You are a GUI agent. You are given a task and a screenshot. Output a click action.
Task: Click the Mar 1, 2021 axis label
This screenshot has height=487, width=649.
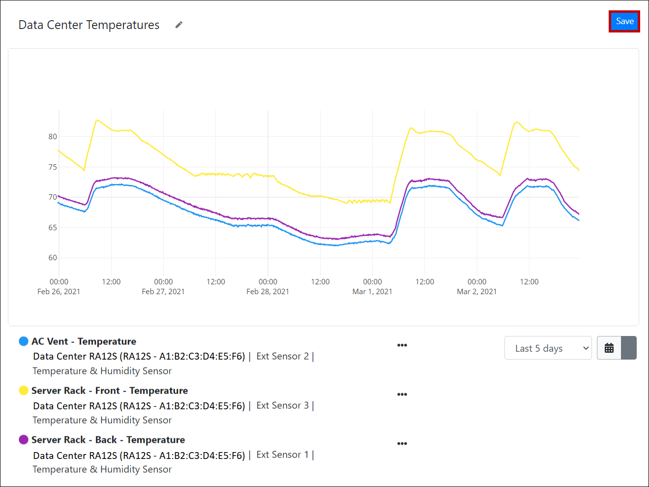(x=372, y=292)
